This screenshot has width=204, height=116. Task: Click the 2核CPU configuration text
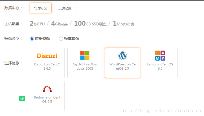(x=37, y=24)
